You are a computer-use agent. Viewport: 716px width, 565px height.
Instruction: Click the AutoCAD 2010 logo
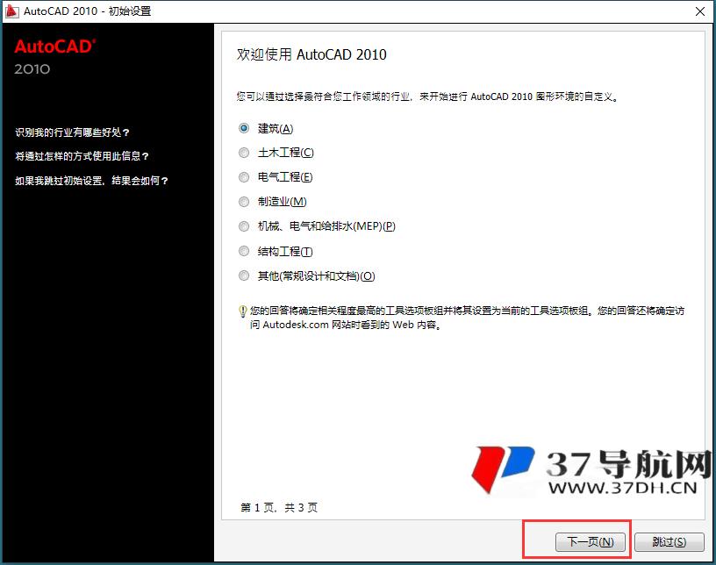[51, 57]
